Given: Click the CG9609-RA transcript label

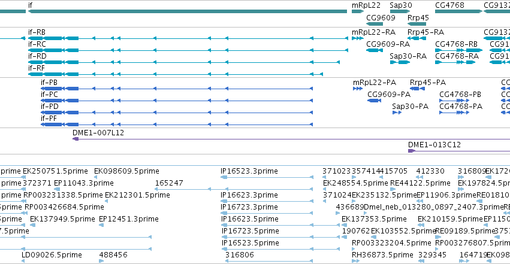Looking at the screenshot, I should tap(388, 44).
